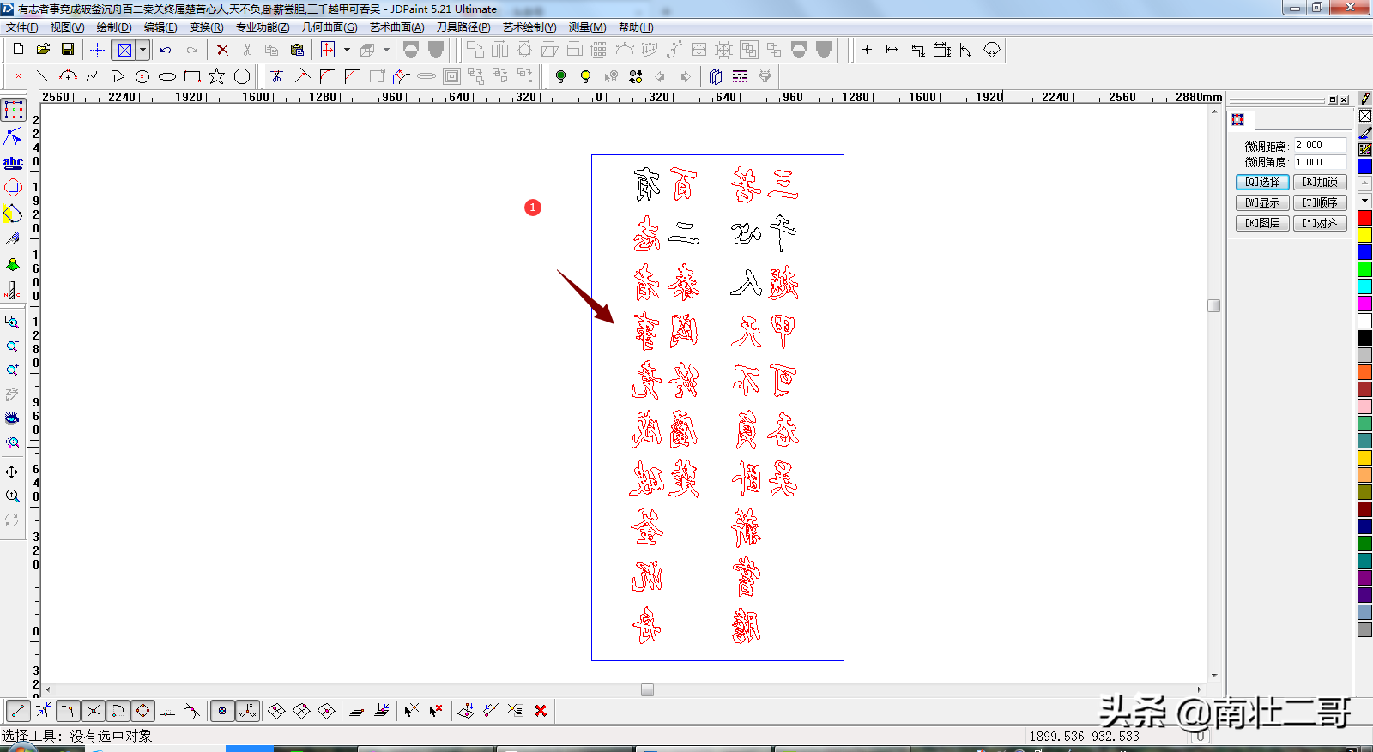Click the New file icon
The width and height of the screenshot is (1373, 752).
[18, 50]
